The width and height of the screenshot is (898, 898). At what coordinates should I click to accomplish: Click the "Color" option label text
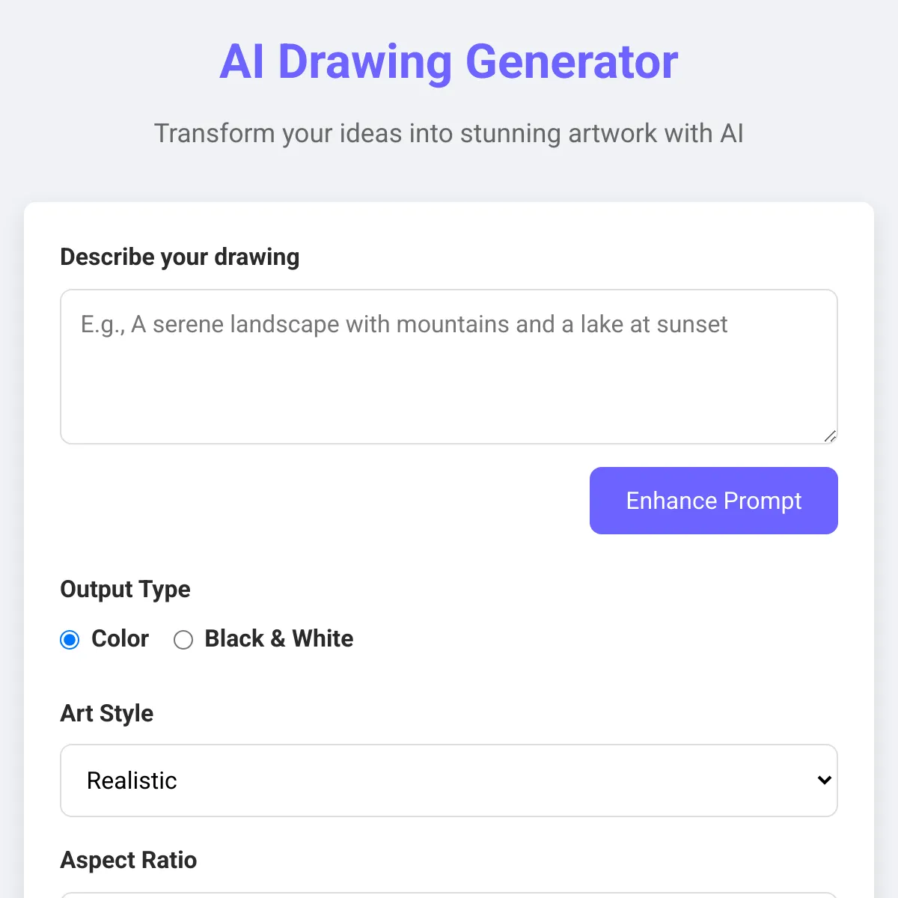point(120,638)
